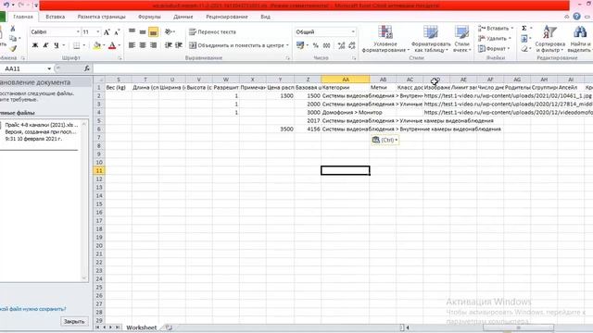Click AutoSum sigma icon
This screenshot has height=333, width=593.
coord(524,29)
